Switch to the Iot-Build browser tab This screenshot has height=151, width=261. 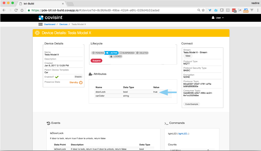point(41,3)
